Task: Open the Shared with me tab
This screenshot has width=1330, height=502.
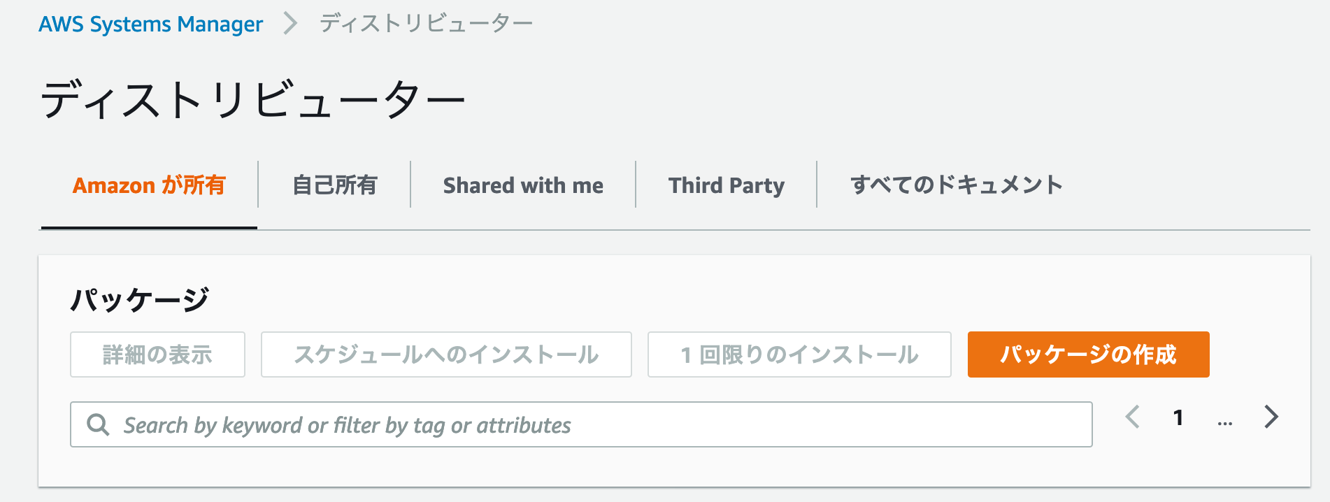Action: coord(523,185)
